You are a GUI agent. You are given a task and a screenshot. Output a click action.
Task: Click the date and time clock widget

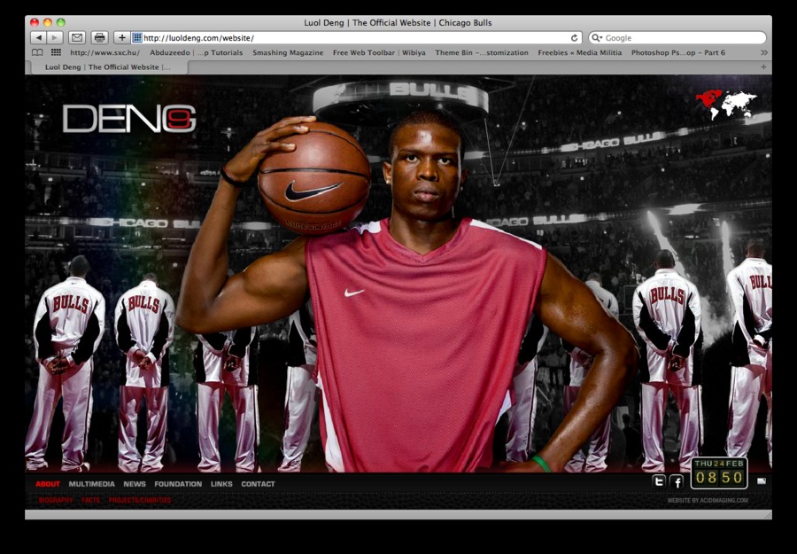719,472
